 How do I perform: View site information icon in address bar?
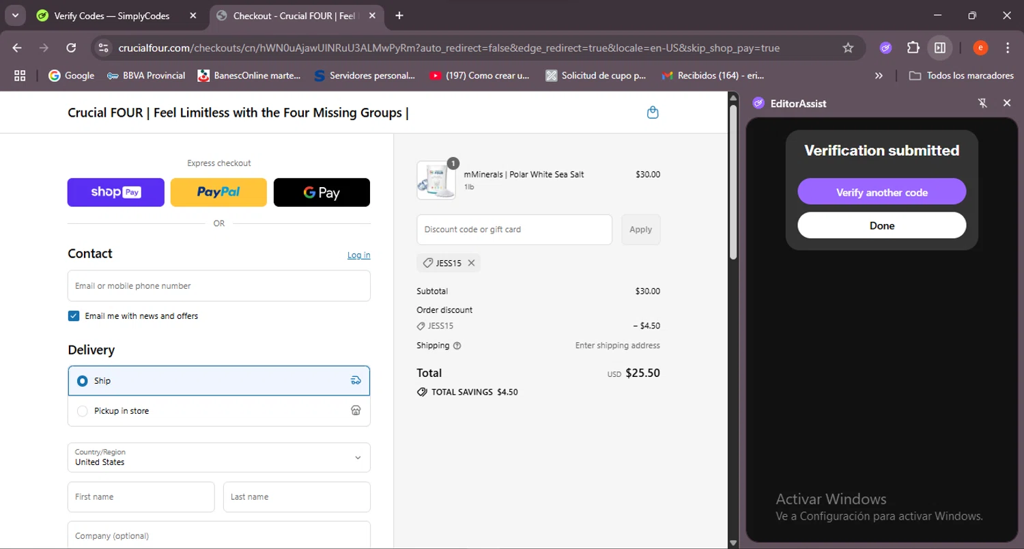click(x=103, y=48)
